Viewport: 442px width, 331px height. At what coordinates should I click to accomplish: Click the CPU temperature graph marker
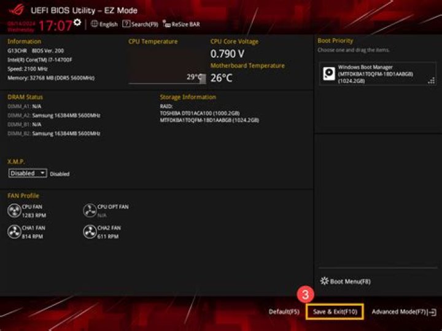[203, 79]
